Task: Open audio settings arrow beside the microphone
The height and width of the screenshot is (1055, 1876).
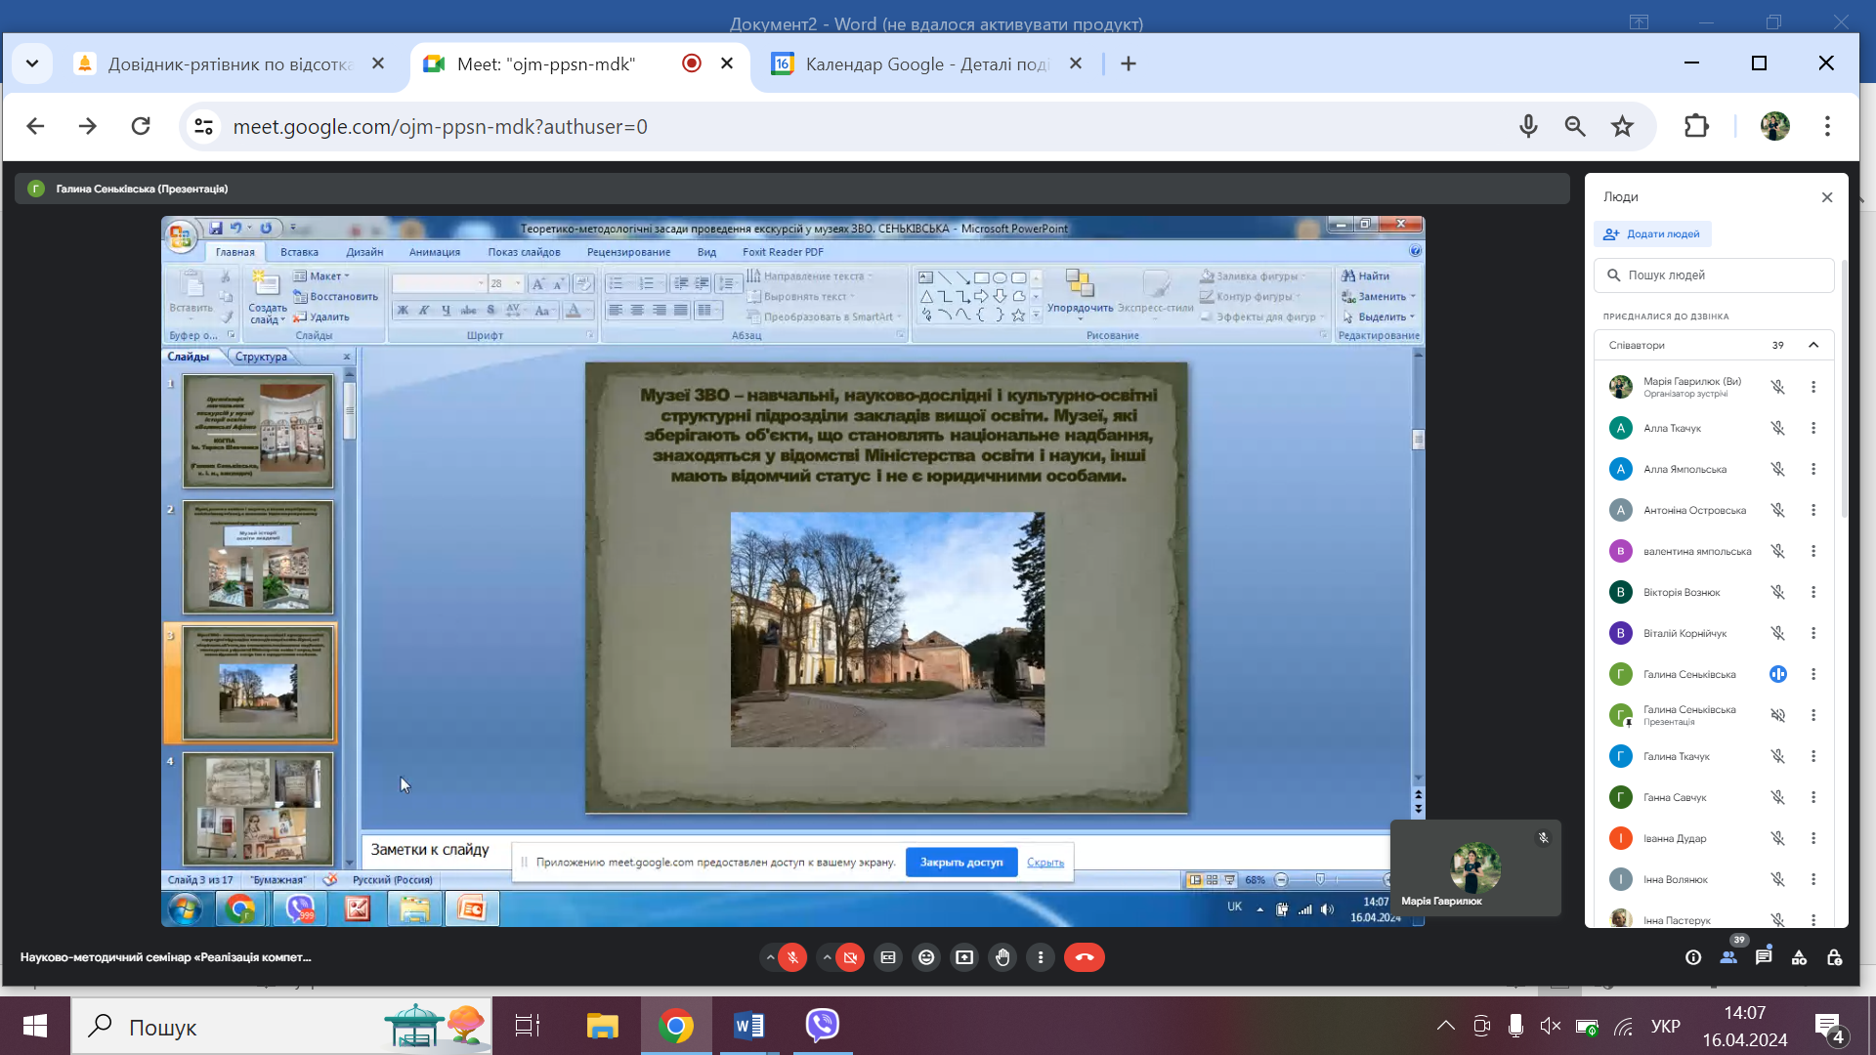Action: (770, 957)
